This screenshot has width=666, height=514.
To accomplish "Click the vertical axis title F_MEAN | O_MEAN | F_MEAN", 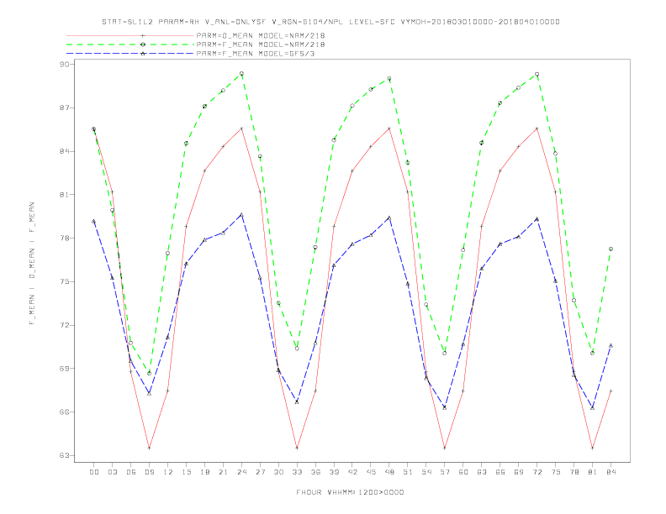I will [32, 264].
